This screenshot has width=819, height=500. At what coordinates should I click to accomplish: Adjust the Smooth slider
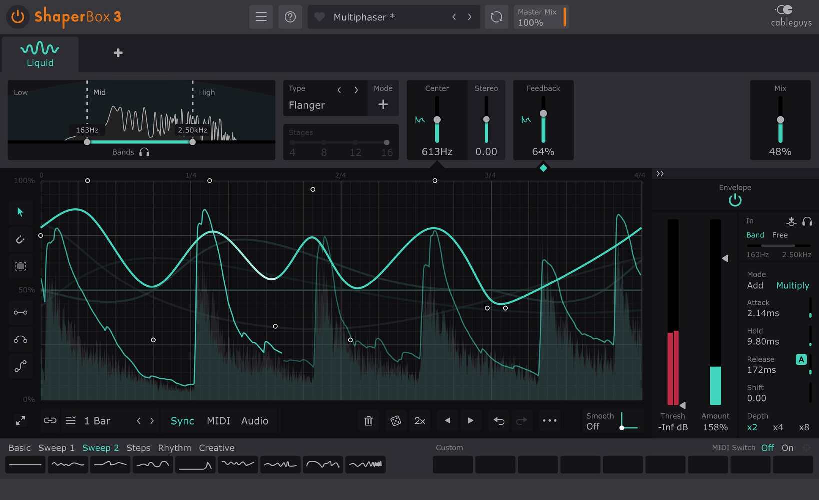point(621,428)
